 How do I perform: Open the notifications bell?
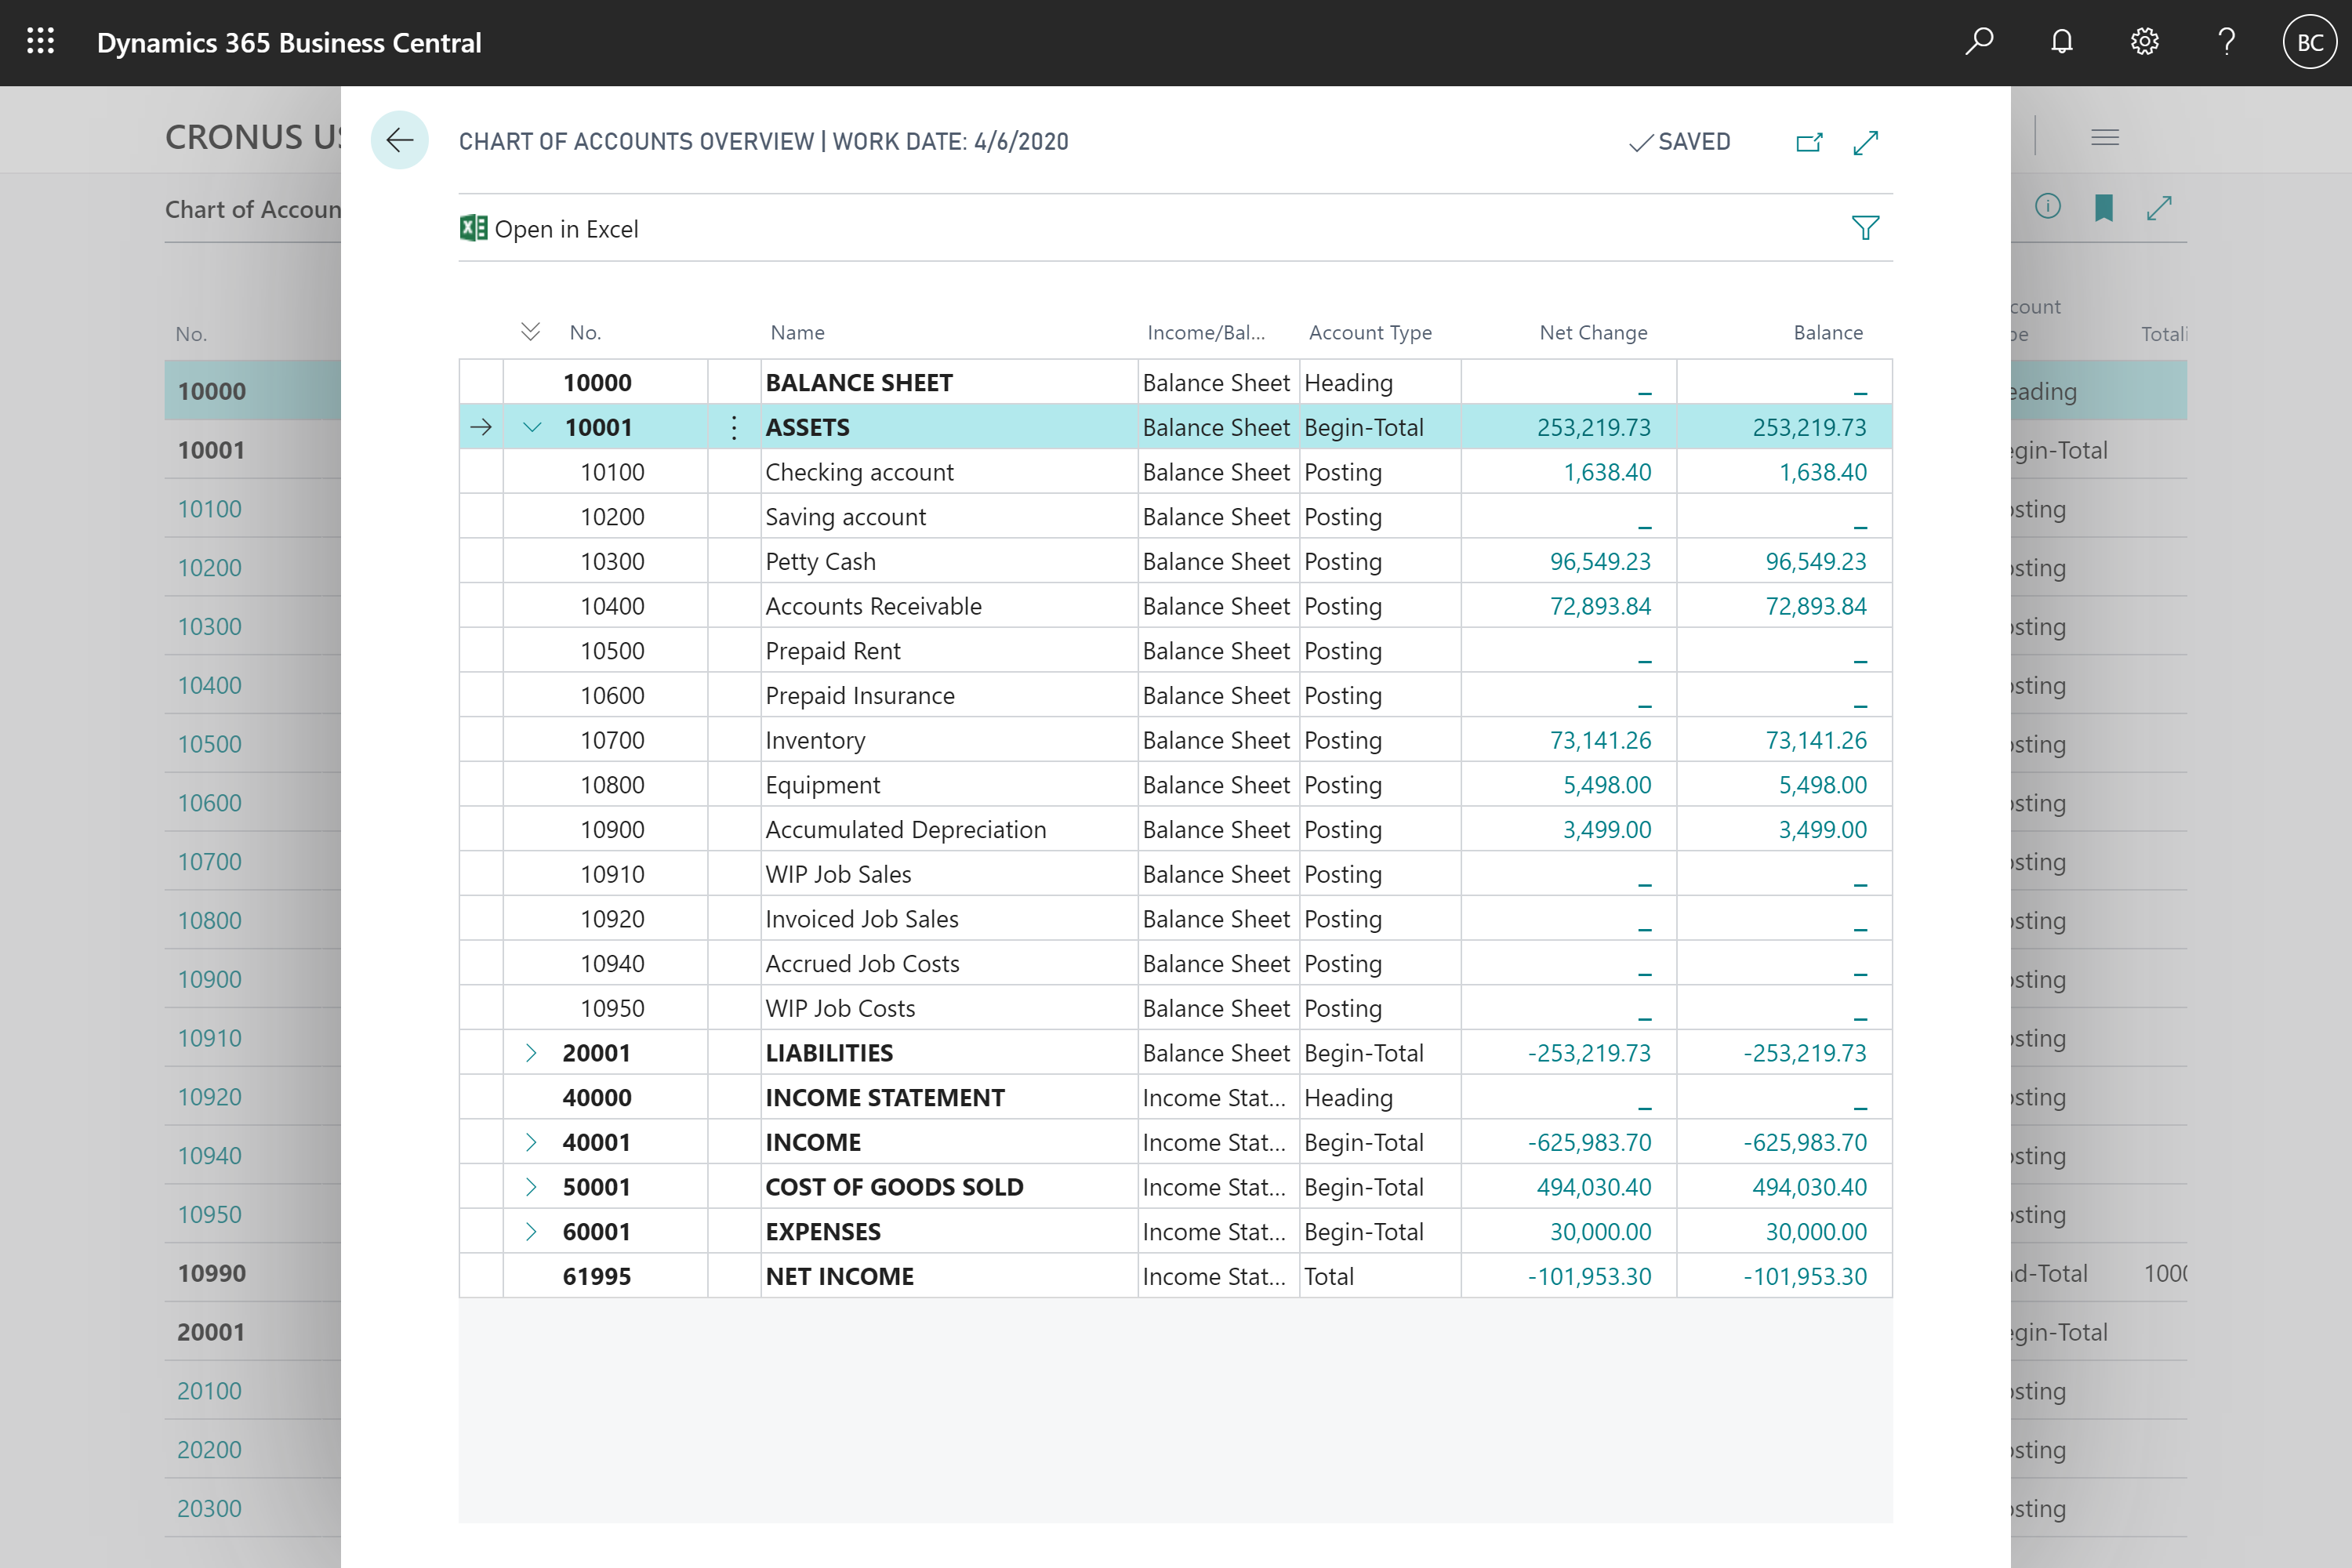[2061, 42]
